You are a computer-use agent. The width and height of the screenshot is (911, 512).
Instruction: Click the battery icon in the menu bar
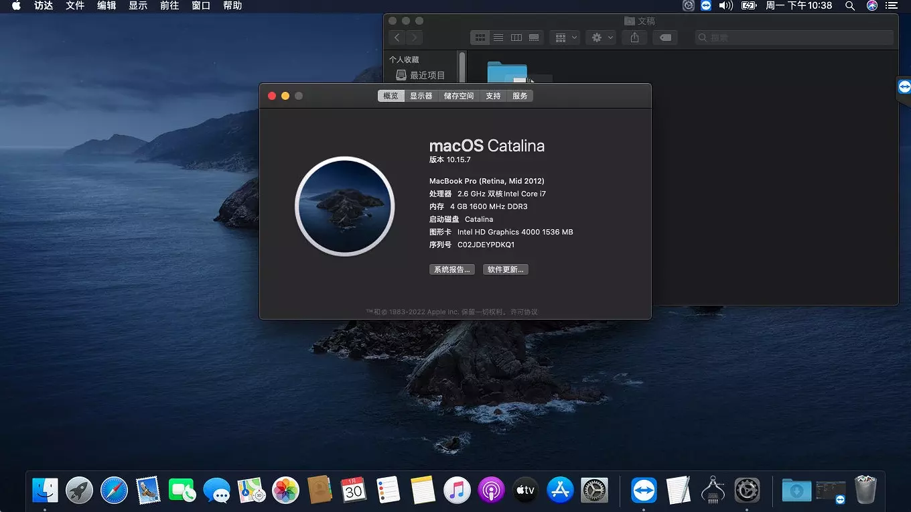pyautogui.click(x=751, y=6)
